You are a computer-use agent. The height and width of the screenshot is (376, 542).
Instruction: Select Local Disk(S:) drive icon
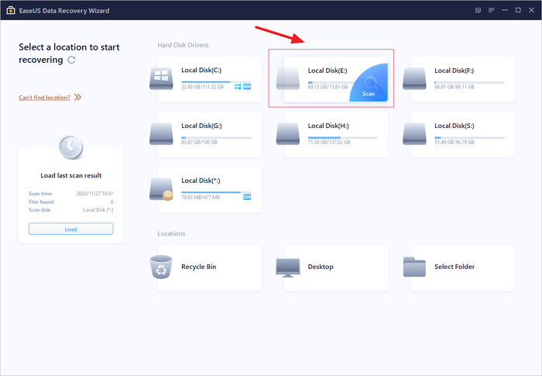pos(414,133)
